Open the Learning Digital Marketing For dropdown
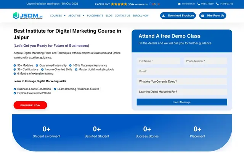 [x=182, y=92]
